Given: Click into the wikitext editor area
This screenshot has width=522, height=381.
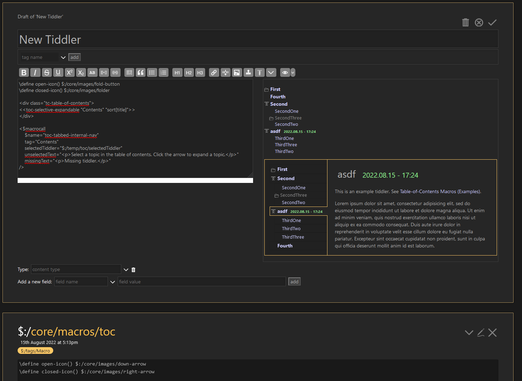Looking at the screenshot, I should tap(135, 128).
